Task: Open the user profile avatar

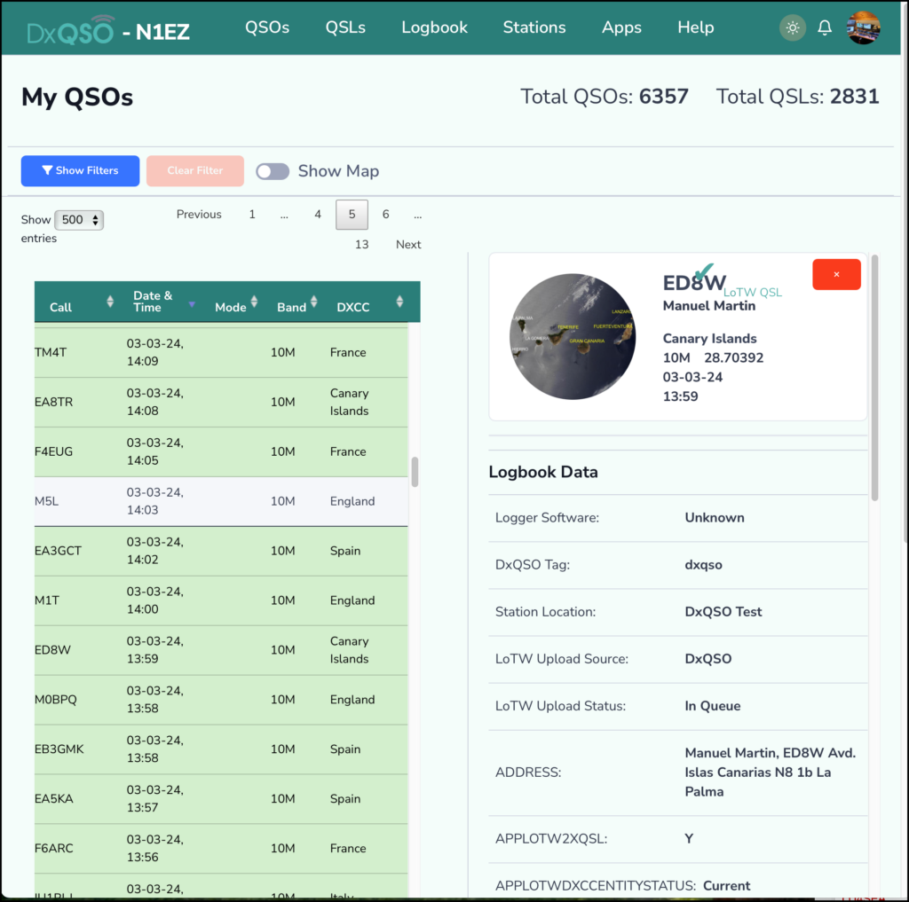Action: [863, 27]
